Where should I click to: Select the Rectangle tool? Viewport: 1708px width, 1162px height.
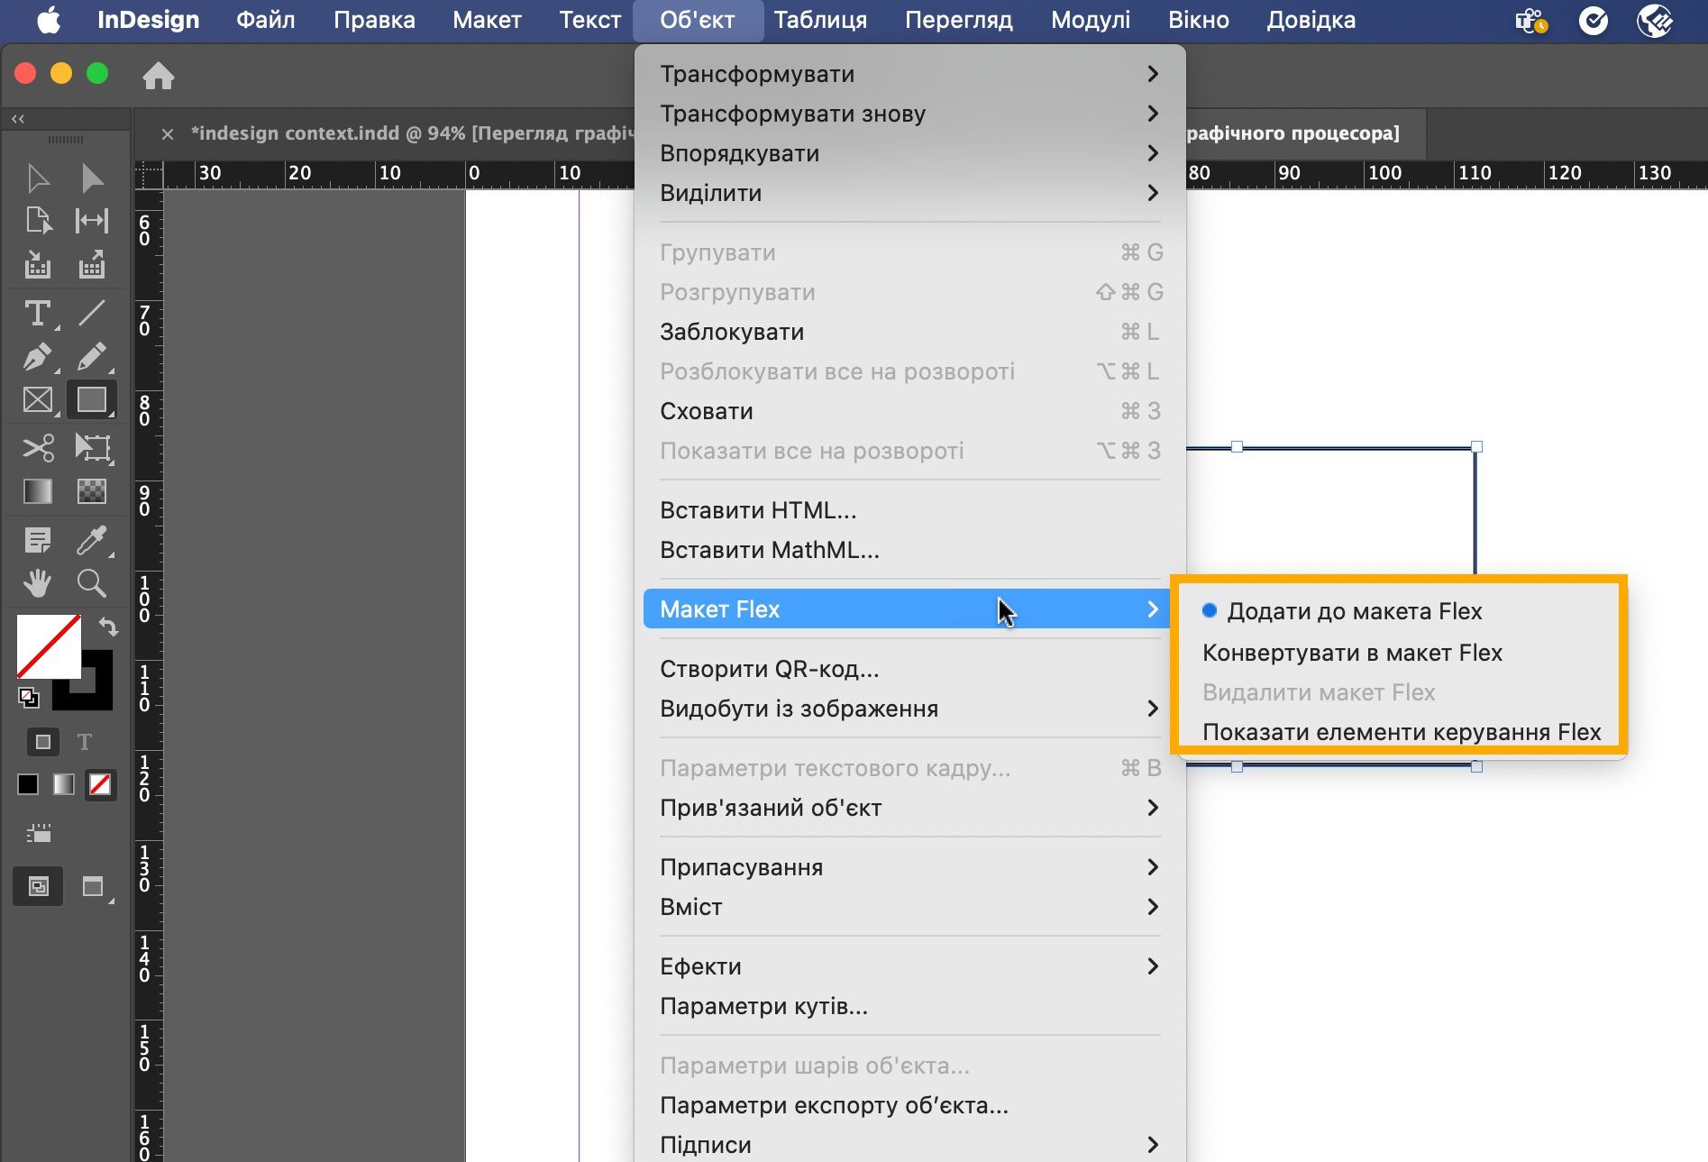point(92,400)
